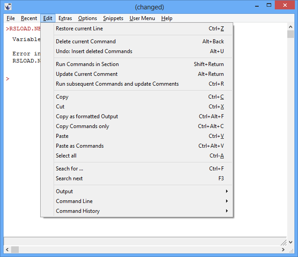The width and height of the screenshot is (298, 257).
Task: Expand the Output submenu
Action: [x=137, y=191]
